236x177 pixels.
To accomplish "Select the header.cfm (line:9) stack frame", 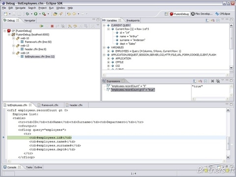I will point(35,49).
